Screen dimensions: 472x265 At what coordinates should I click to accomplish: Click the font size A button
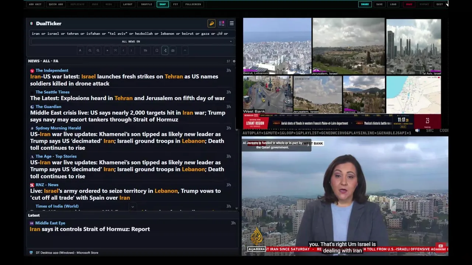click(80, 50)
